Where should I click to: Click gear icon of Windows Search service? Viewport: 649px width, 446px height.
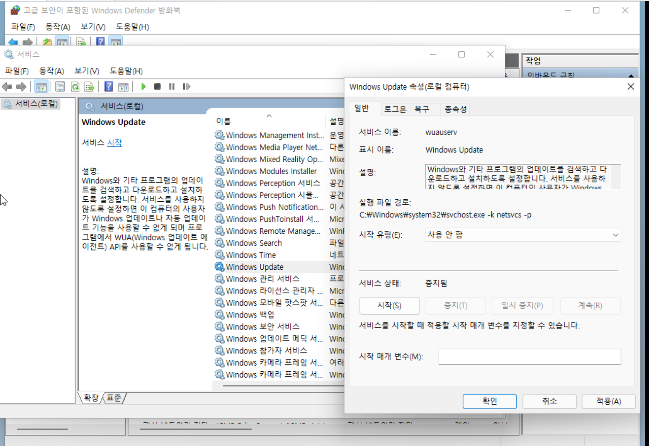tap(220, 243)
